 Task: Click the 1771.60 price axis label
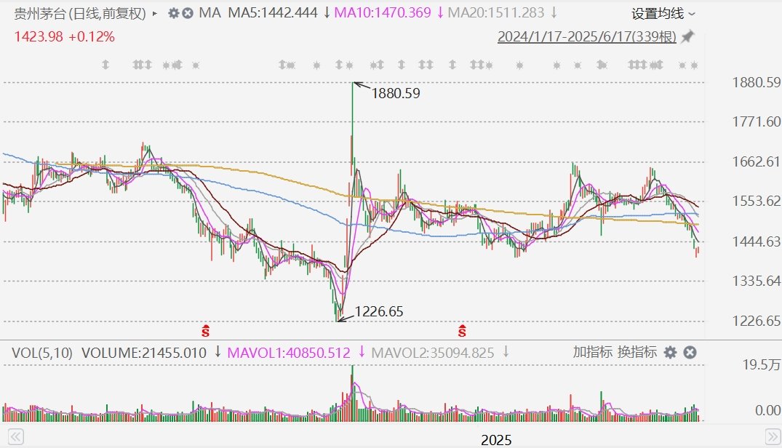click(x=756, y=121)
